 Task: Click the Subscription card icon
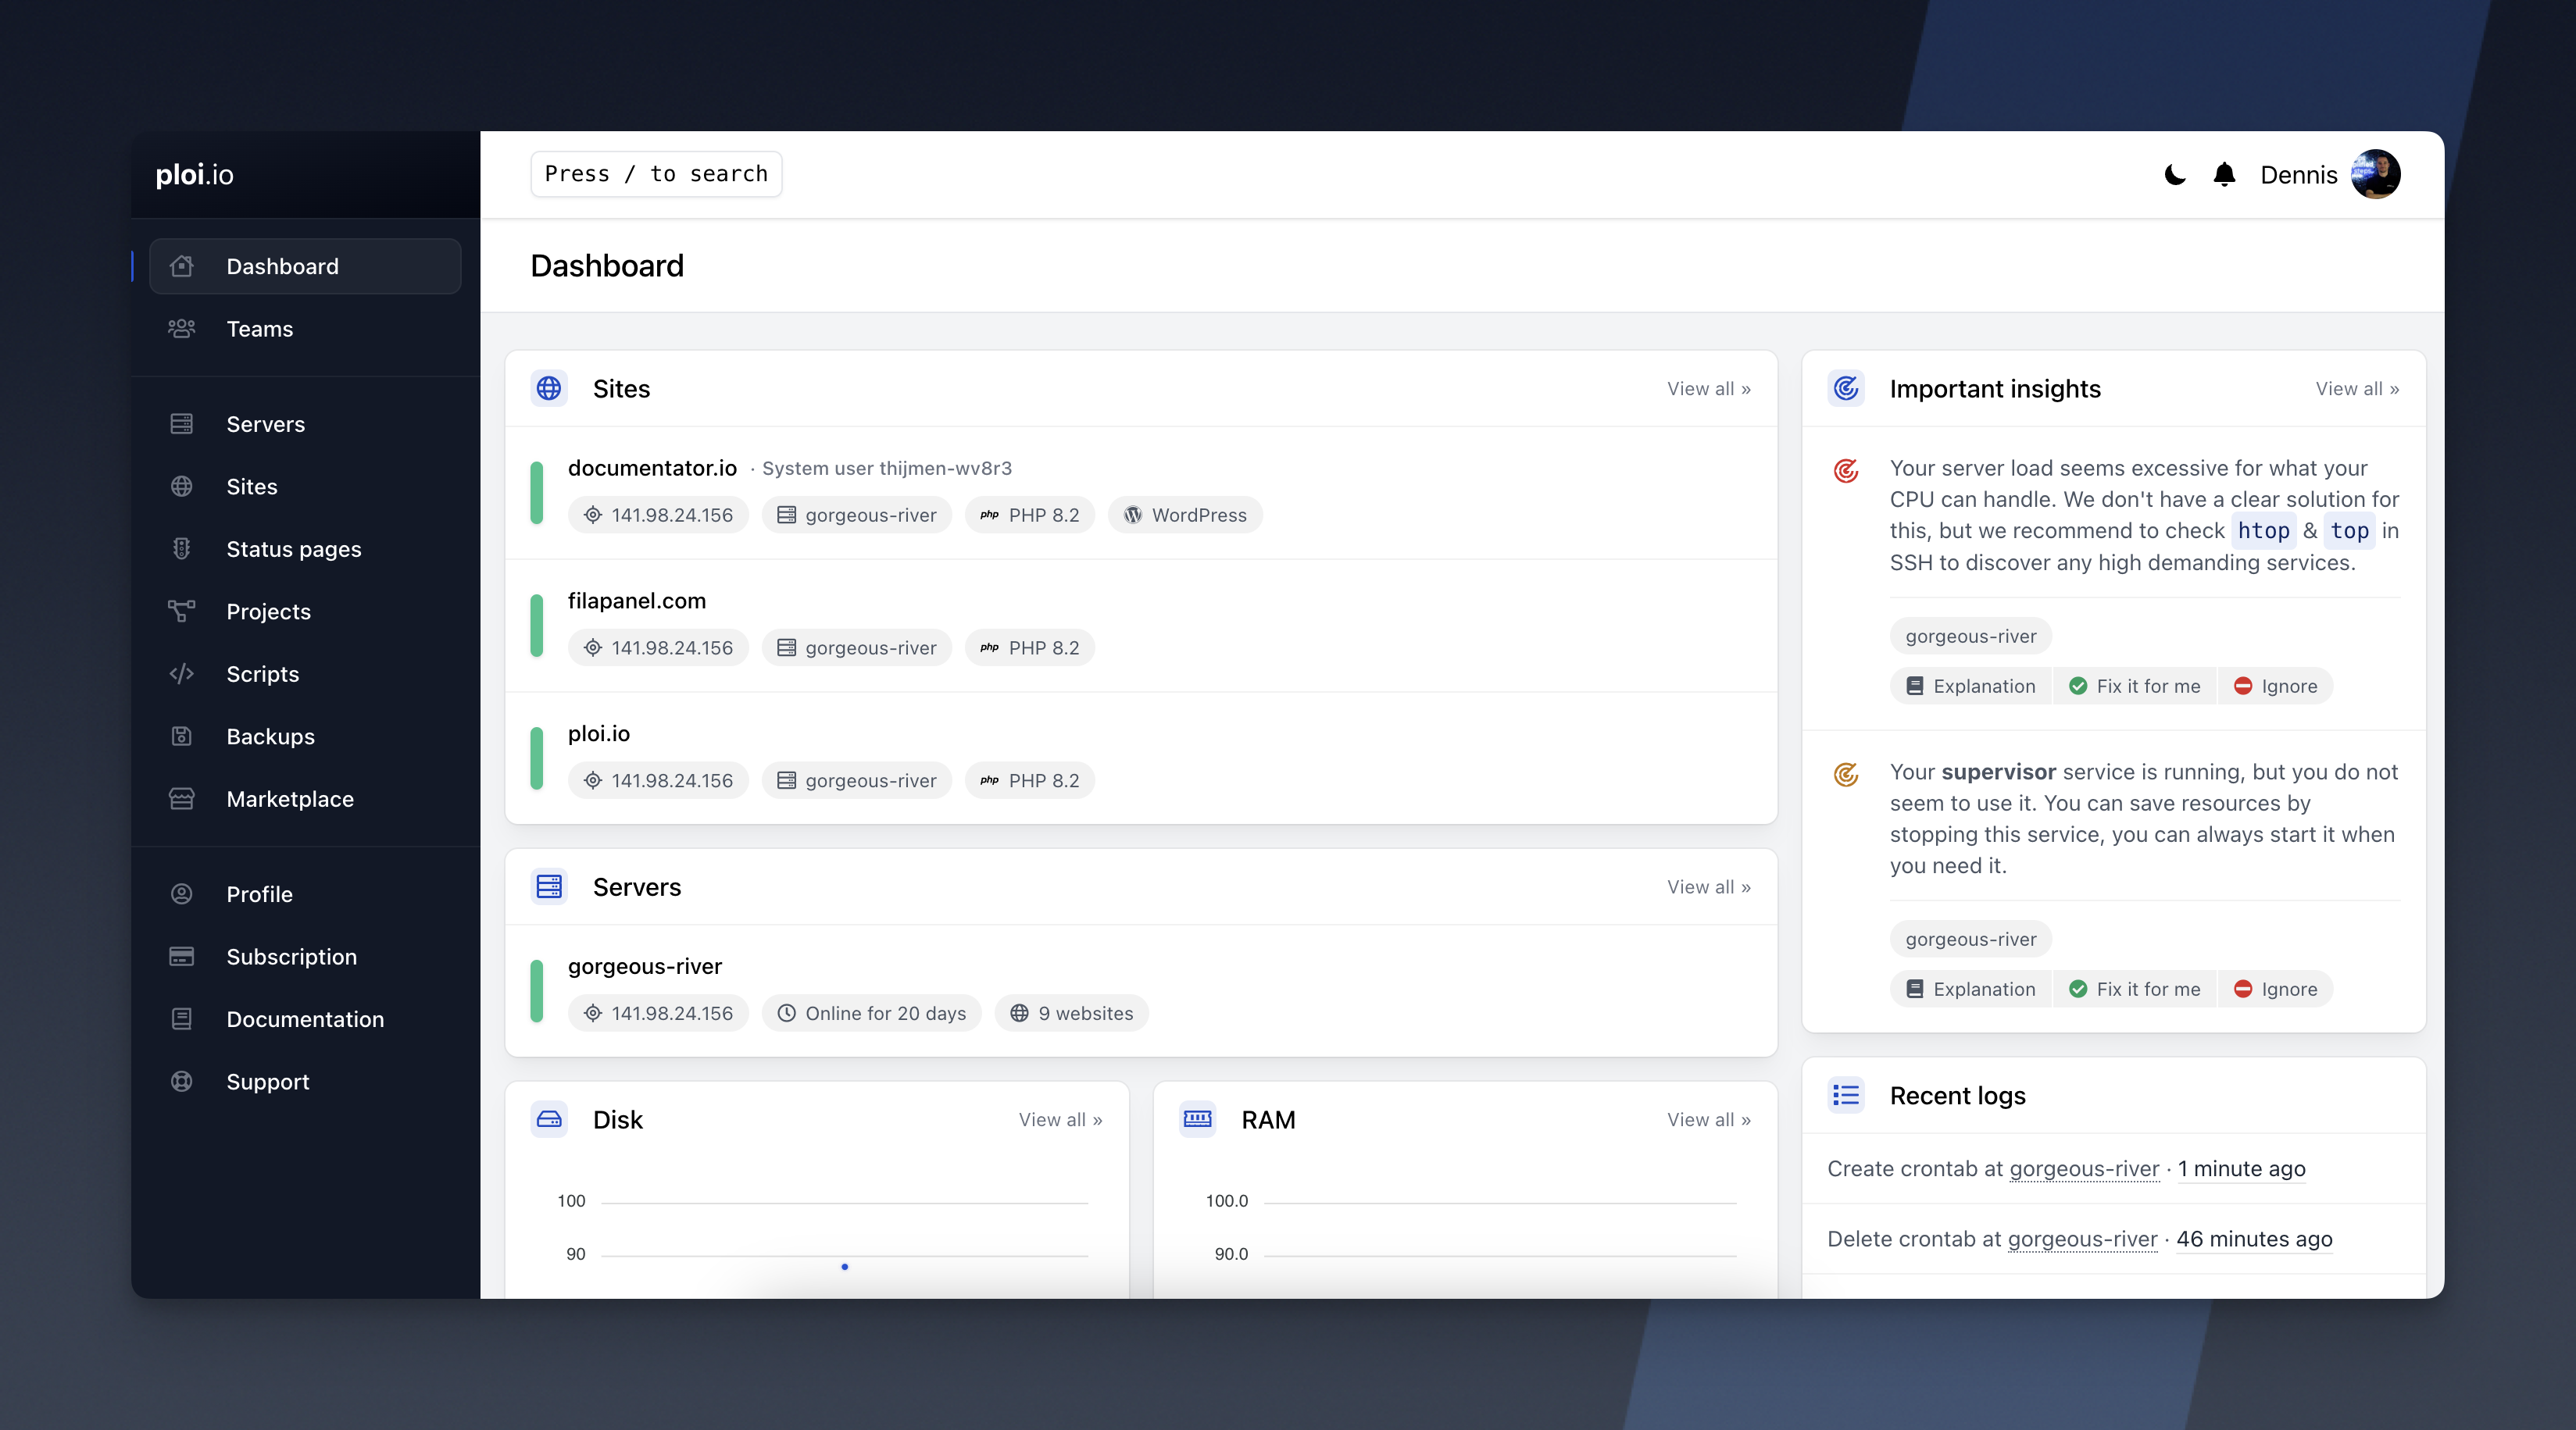[x=181, y=957]
